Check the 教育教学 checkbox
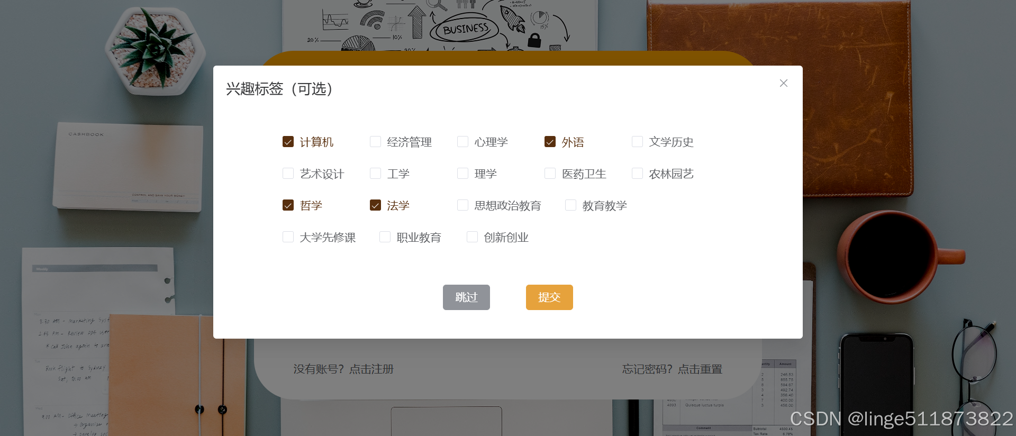 coord(570,205)
